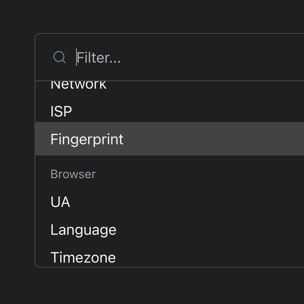Select the UA entry under Browser
The height and width of the screenshot is (304, 304).
coord(169,202)
